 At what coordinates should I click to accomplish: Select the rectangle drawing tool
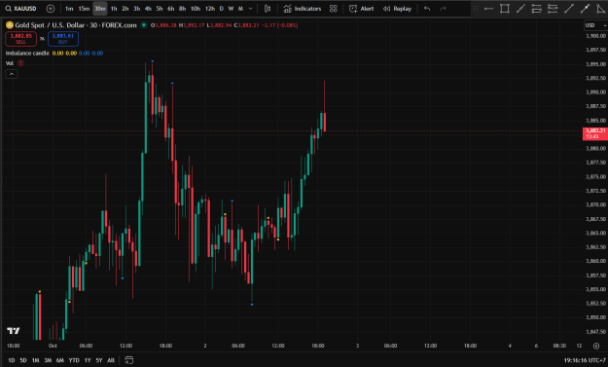pos(505,9)
